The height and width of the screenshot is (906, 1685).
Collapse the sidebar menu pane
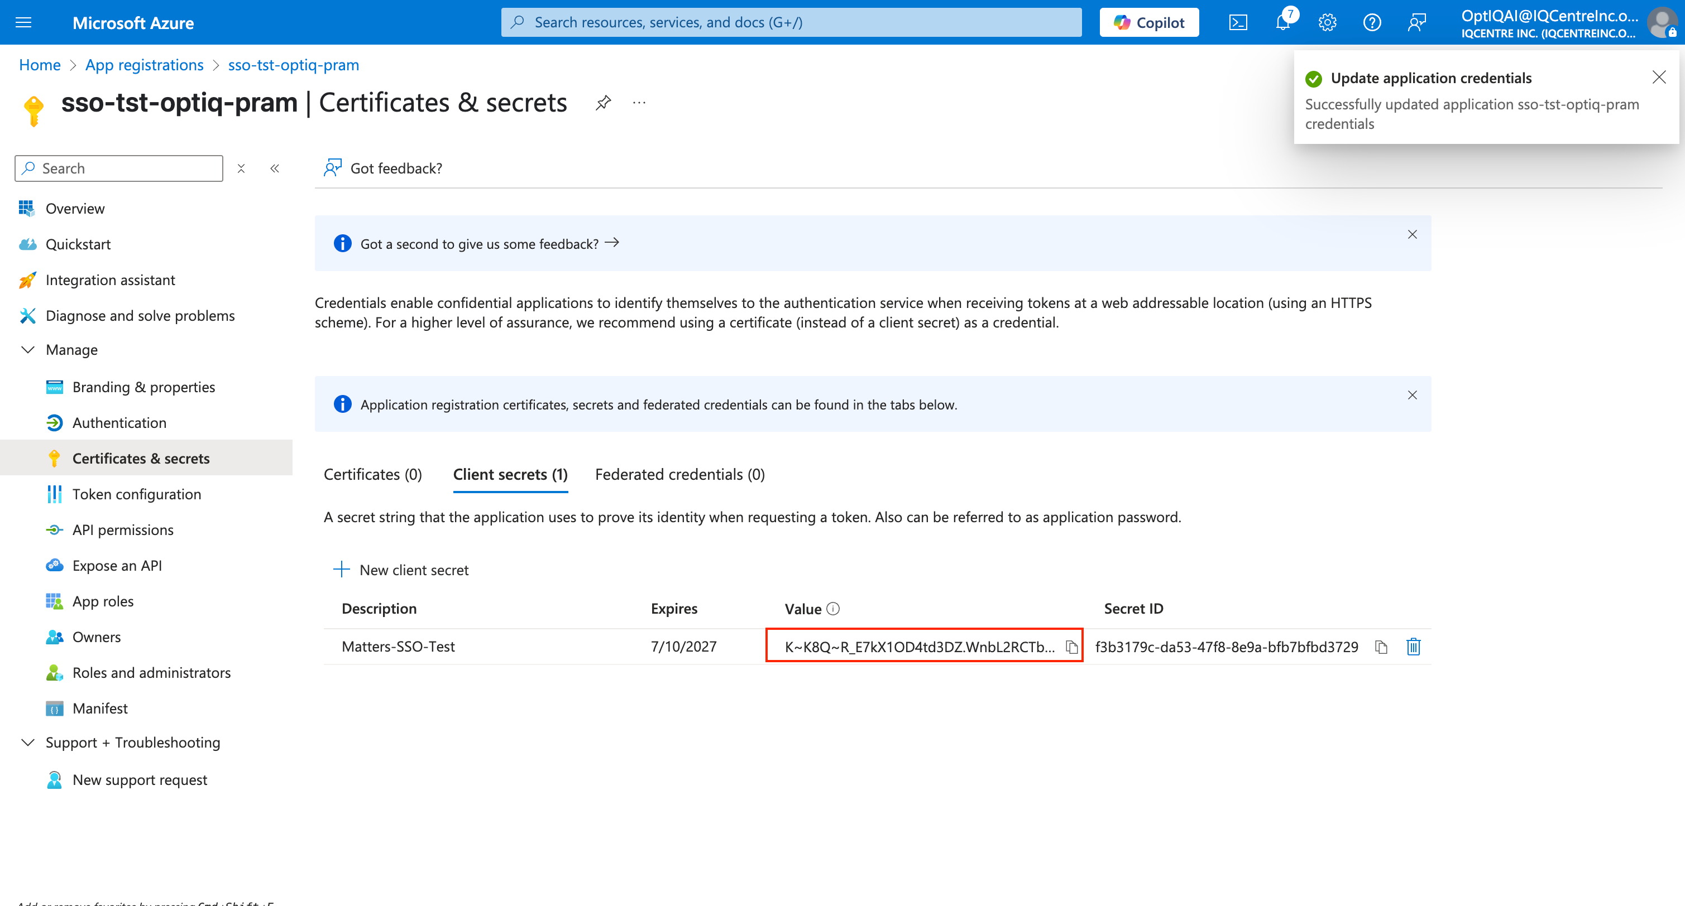275,168
